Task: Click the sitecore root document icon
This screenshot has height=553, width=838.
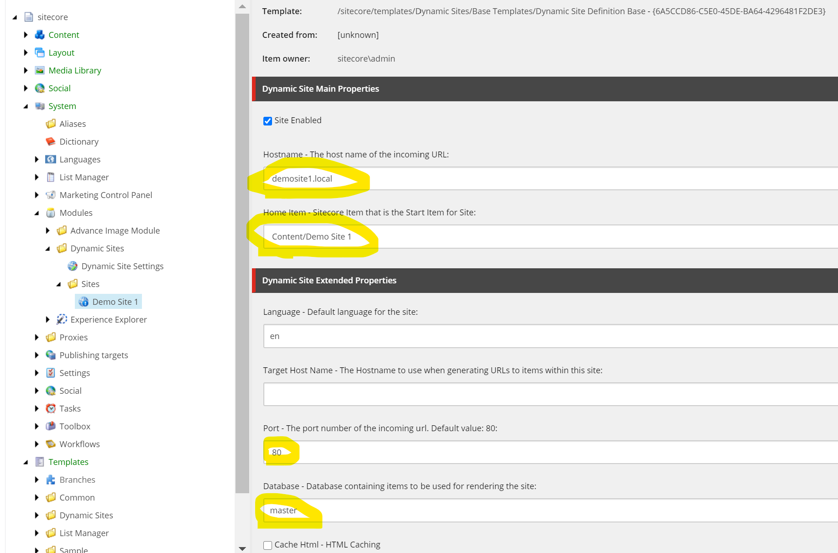Action: pyautogui.click(x=29, y=17)
